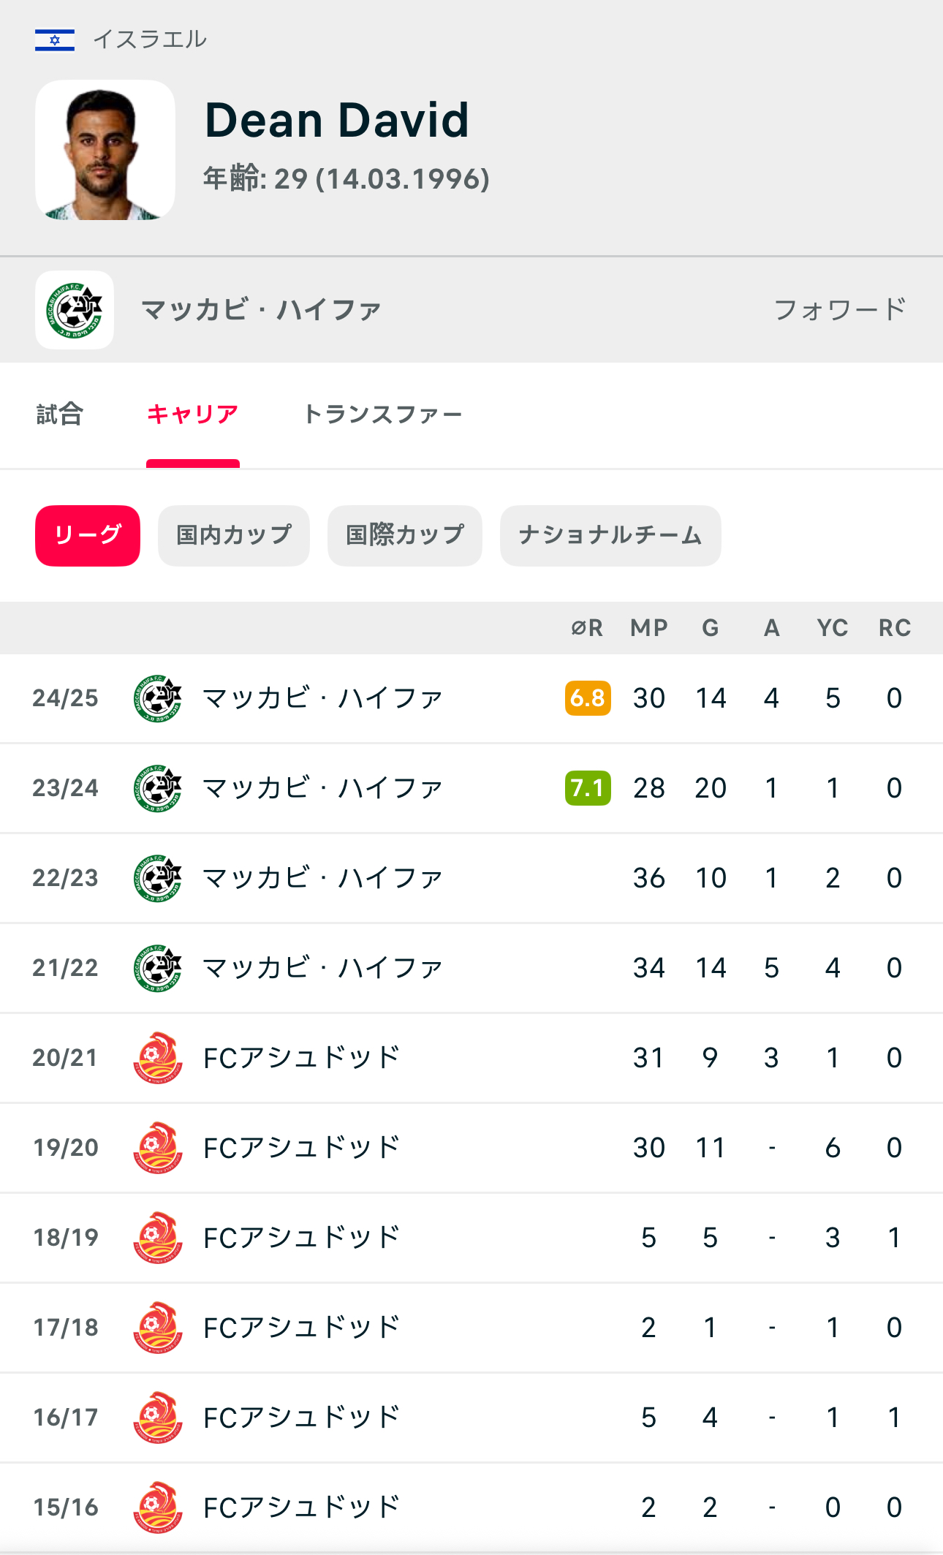Click the Israel flag icon
The height and width of the screenshot is (1555, 943).
click(55, 39)
